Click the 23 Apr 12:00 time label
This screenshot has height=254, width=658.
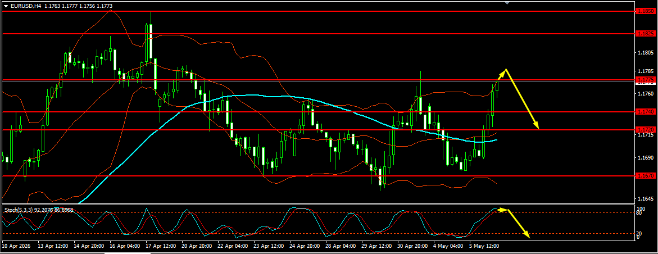270,246
